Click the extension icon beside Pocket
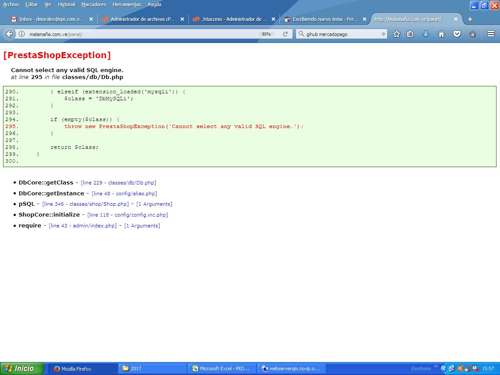 [473, 34]
